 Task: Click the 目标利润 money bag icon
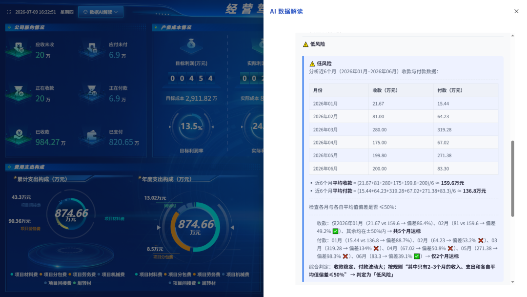191,45
